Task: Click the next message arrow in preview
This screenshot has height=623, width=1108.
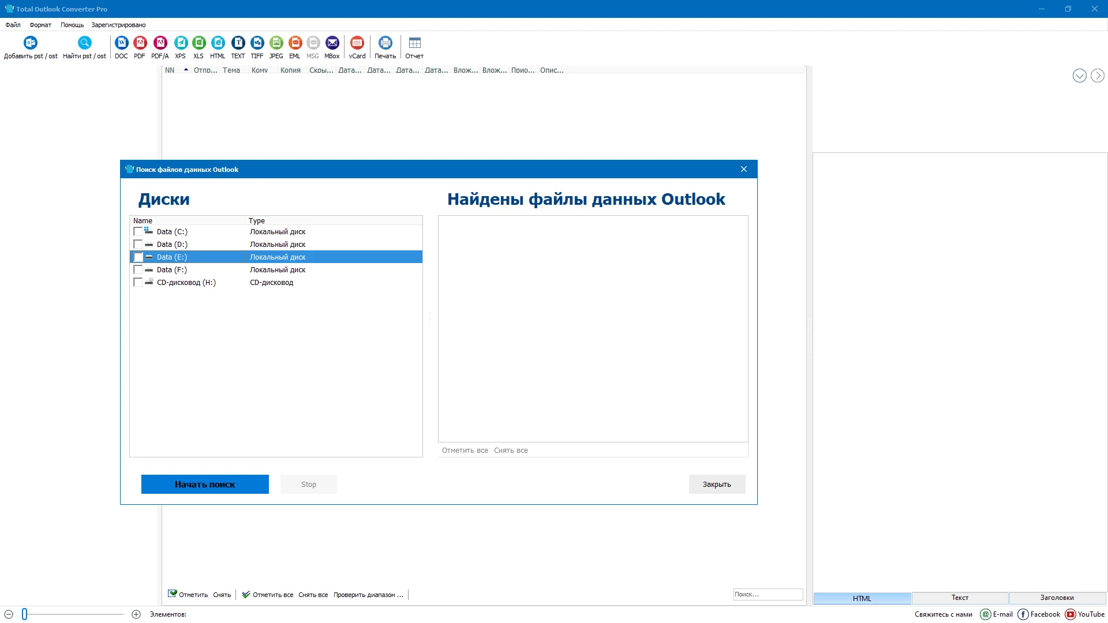Action: pyautogui.click(x=1097, y=76)
